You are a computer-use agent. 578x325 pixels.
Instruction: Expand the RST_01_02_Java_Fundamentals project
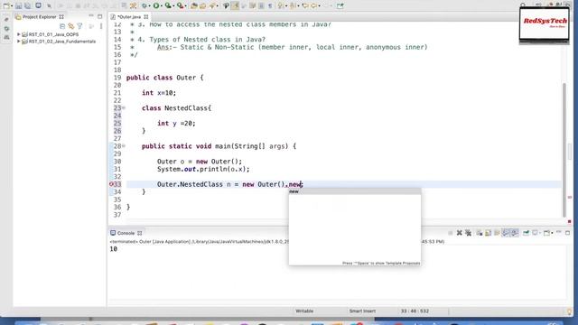point(18,42)
